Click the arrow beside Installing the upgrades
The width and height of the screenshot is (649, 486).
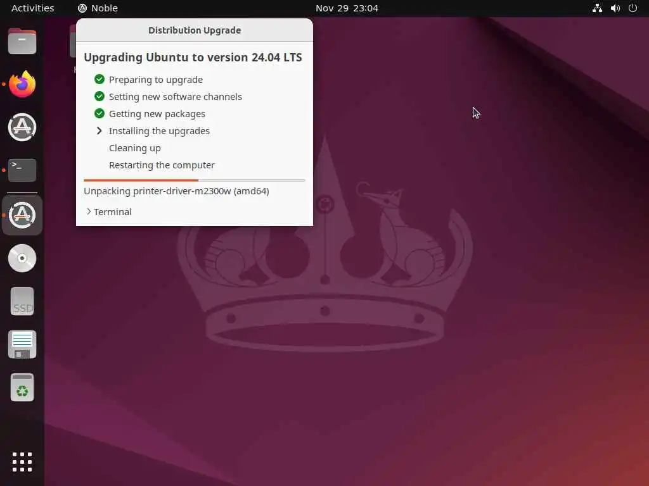coord(100,130)
